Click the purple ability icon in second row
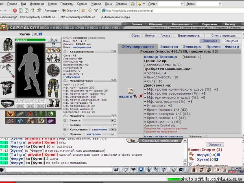Image resolution: width=244 pixels, height=183 pixels. 51,121
